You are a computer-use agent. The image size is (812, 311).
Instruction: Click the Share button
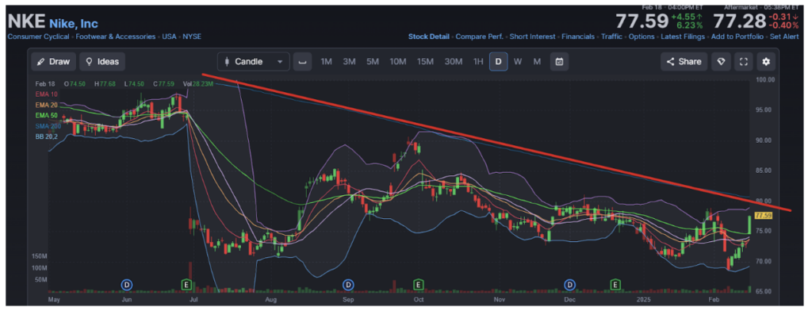[684, 62]
